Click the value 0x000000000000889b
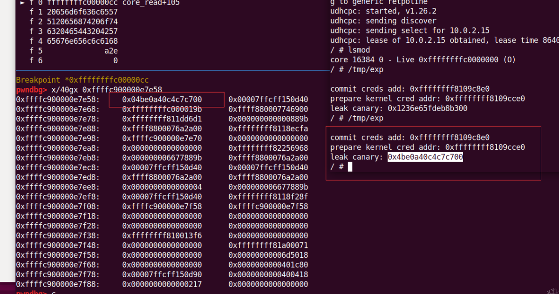The image size is (559, 294). (268, 119)
